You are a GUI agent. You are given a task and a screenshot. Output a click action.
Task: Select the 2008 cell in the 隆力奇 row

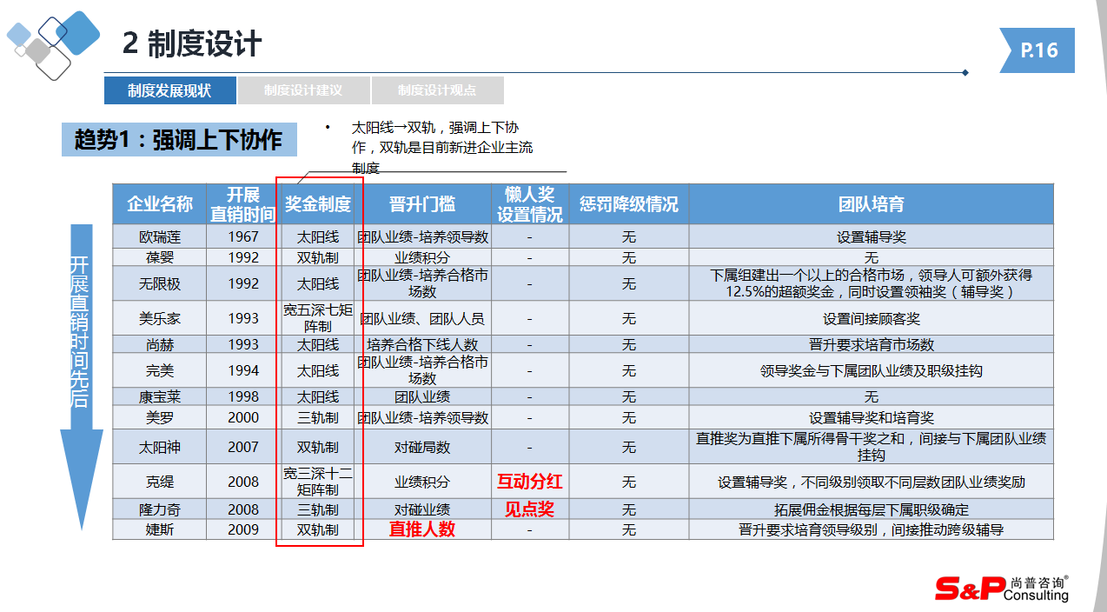click(x=243, y=509)
